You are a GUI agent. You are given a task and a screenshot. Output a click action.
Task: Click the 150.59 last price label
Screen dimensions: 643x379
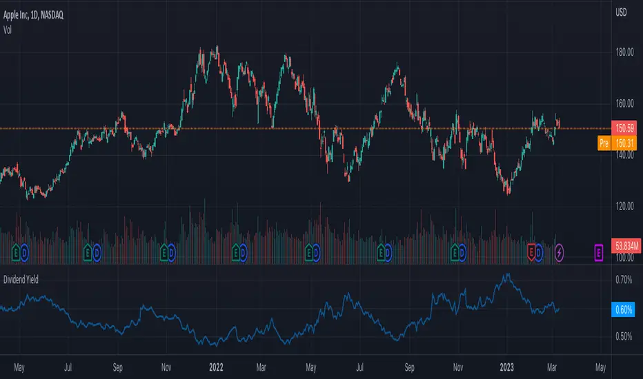(624, 128)
